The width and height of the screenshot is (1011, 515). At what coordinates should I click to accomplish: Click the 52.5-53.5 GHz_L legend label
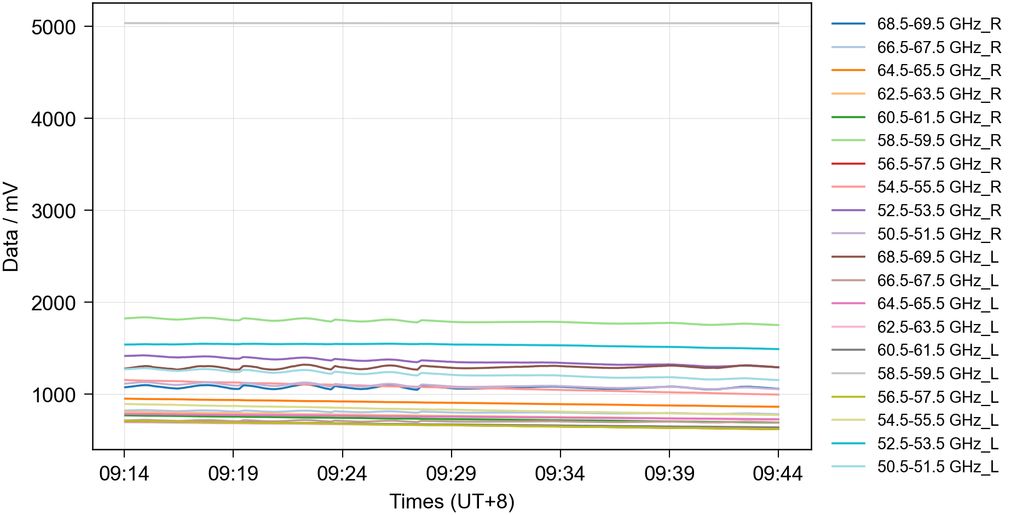click(x=938, y=443)
